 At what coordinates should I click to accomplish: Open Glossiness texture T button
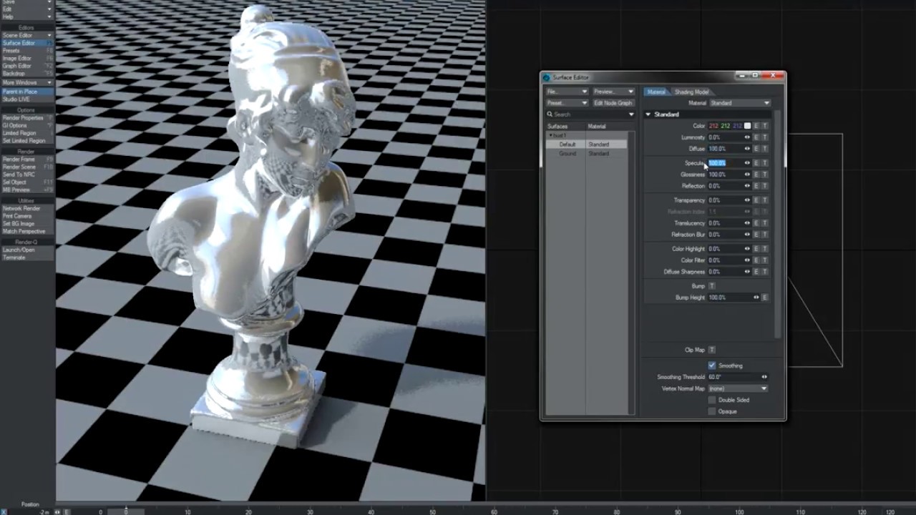765,175
